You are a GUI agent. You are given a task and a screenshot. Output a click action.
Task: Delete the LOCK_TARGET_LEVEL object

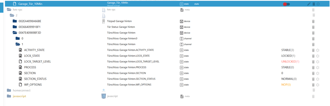(313, 61)
